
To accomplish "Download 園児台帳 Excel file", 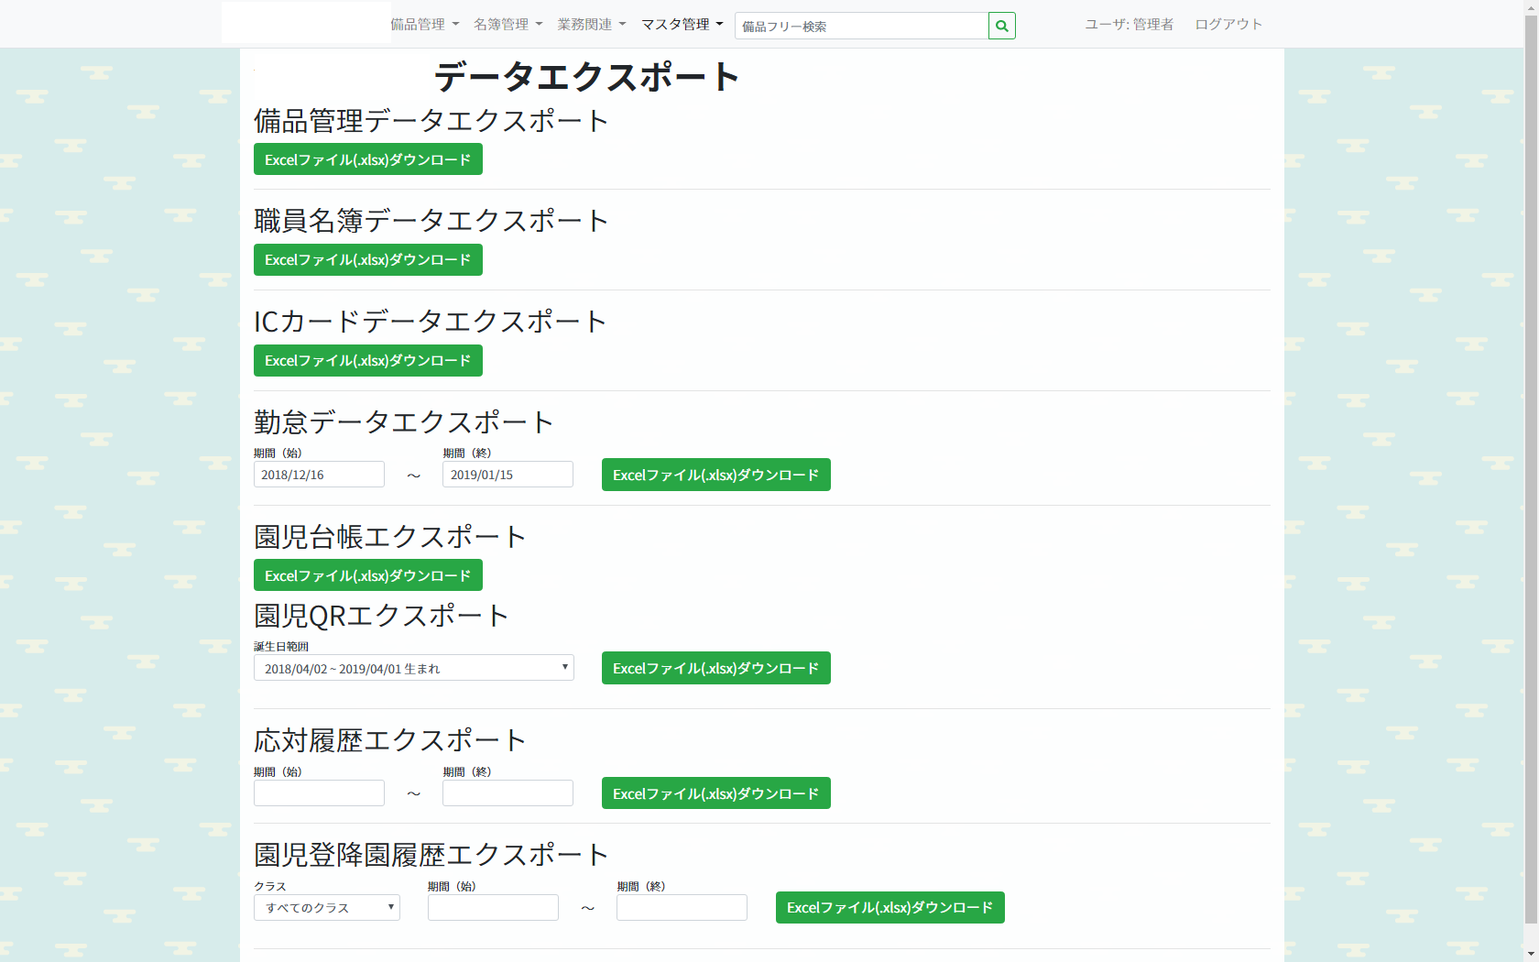I will click(368, 575).
